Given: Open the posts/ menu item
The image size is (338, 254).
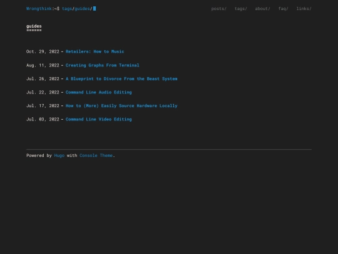Looking at the screenshot, I should point(219,9).
